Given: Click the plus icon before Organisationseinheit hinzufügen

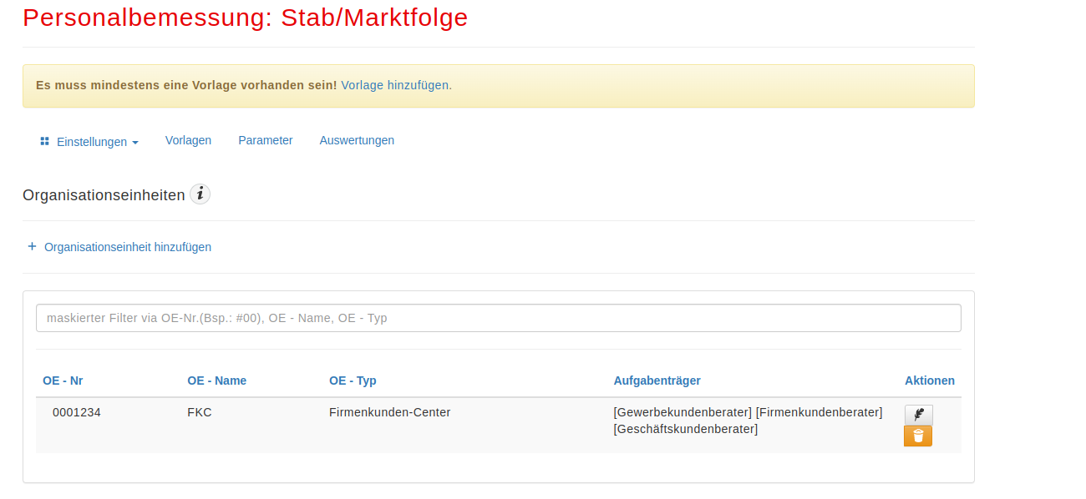Looking at the screenshot, I should click(32, 246).
